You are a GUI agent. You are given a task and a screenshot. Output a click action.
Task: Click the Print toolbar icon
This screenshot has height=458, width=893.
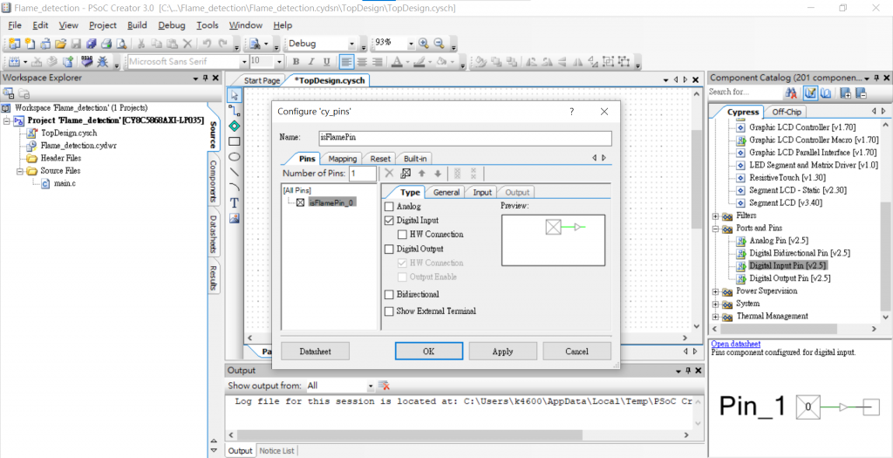coord(106,44)
